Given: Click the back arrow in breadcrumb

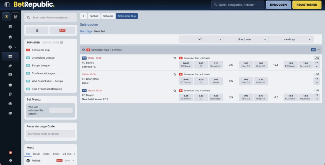Looking at the screenshot, I should pyautogui.click(x=83, y=16).
